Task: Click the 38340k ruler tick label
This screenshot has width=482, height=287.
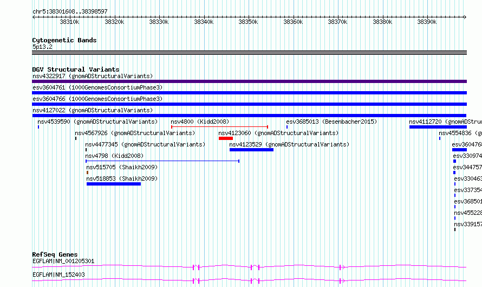Action: click(x=204, y=22)
